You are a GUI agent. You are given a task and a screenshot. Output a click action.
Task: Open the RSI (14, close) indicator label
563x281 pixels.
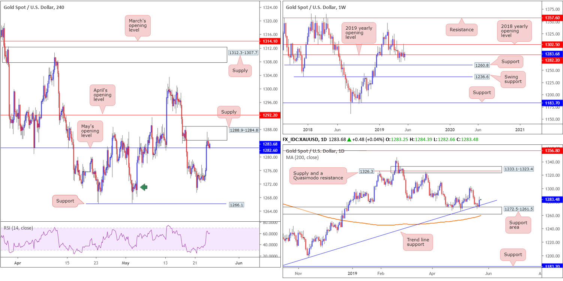18,228
